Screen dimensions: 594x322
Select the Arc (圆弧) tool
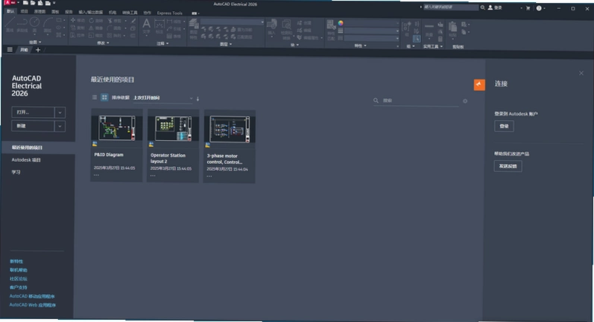48,25
